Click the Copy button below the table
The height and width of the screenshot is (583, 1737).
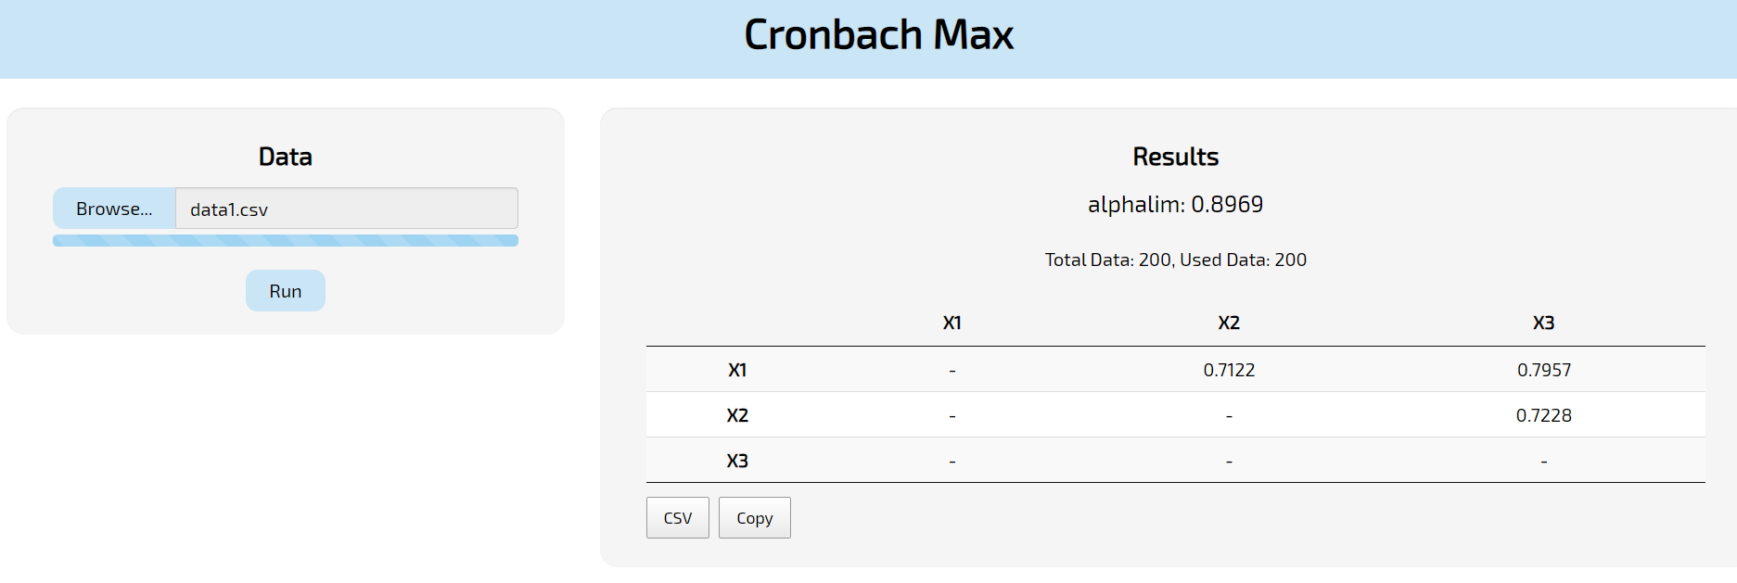point(754,517)
